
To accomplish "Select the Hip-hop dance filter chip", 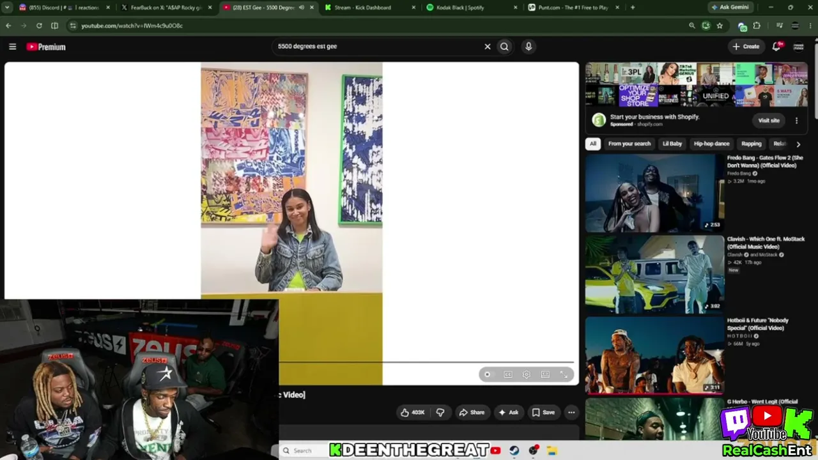I will tap(711, 144).
